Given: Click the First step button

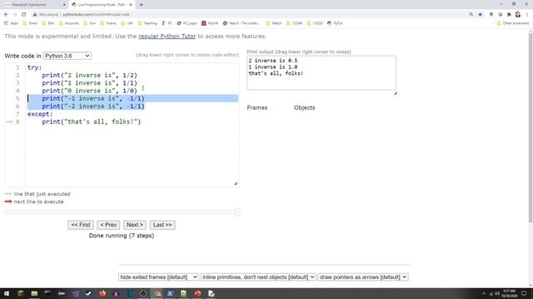Looking at the screenshot, I should 81,225.
